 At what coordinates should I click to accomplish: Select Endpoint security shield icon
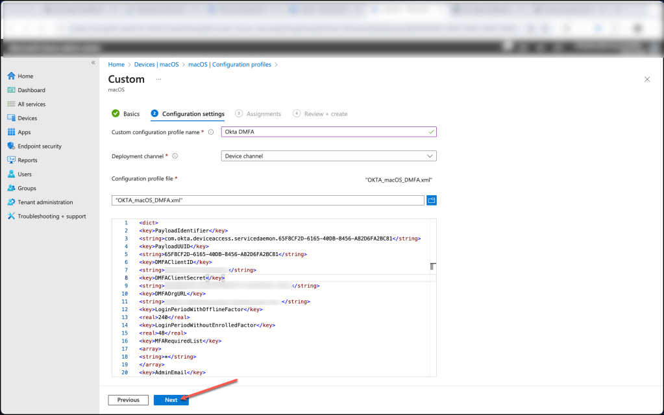click(x=11, y=146)
